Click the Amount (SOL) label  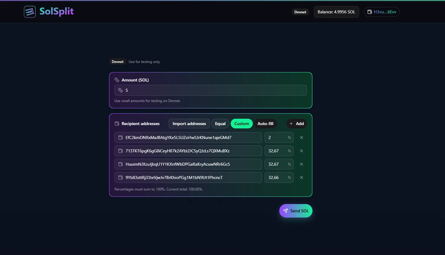click(x=135, y=80)
